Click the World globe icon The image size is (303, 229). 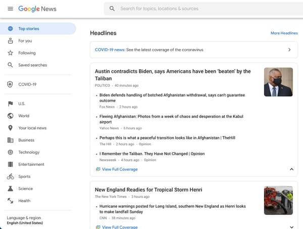10,116
